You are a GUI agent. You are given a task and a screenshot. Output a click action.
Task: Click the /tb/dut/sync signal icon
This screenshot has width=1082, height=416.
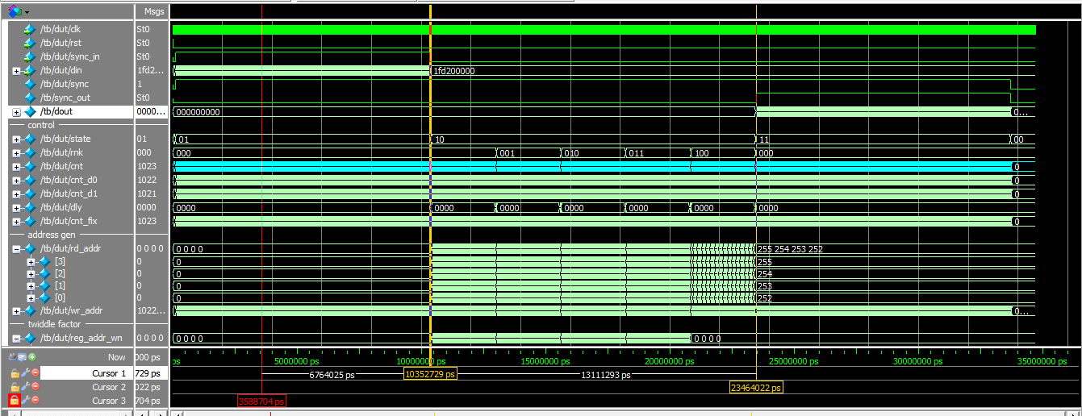pyautogui.click(x=31, y=84)
